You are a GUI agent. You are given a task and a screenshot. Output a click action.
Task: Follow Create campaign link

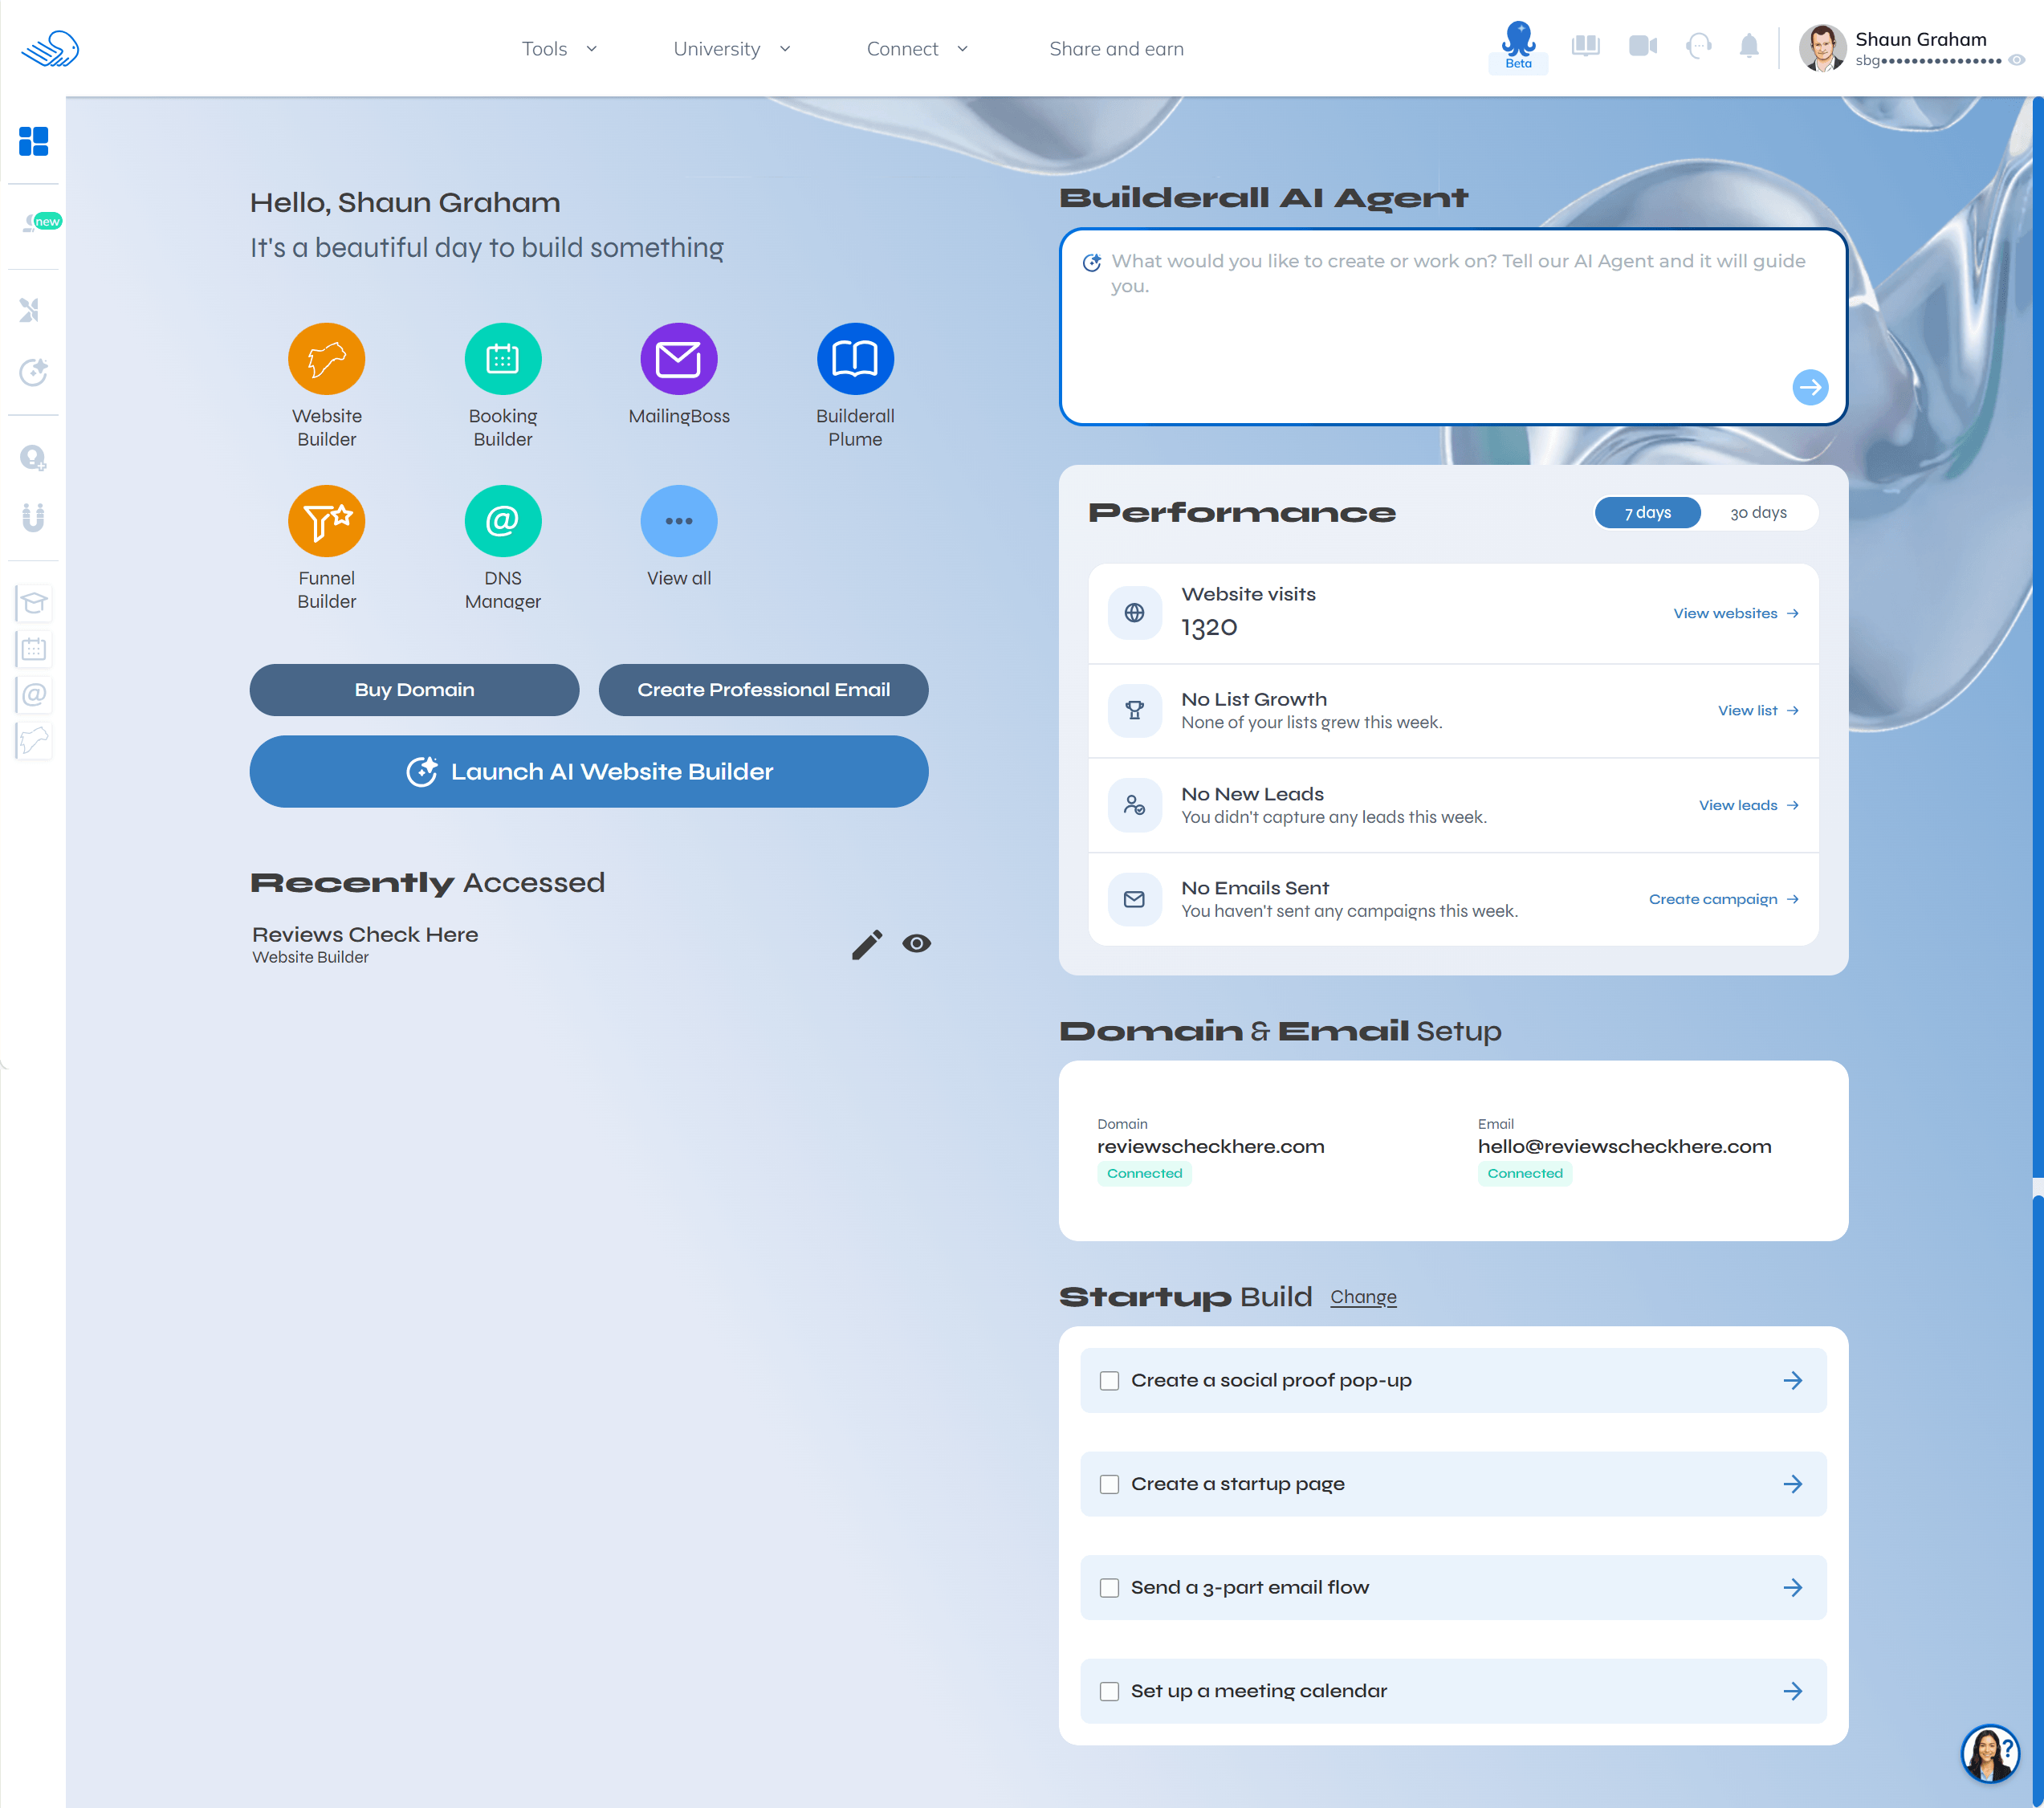[x=1724, y=899]
